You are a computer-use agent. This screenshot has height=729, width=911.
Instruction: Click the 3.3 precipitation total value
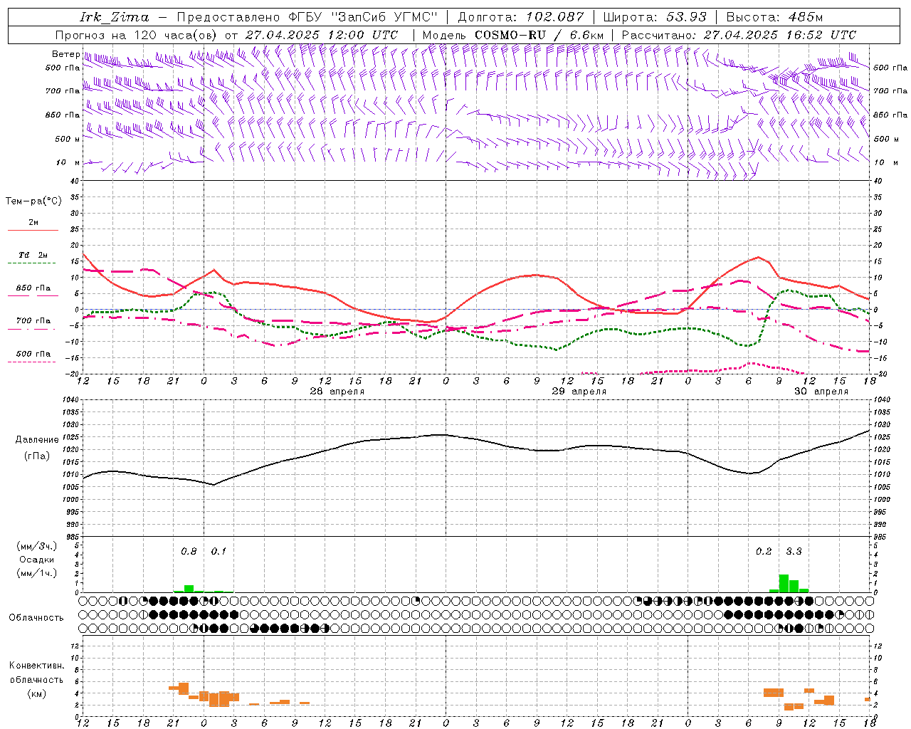coord(794,552)
